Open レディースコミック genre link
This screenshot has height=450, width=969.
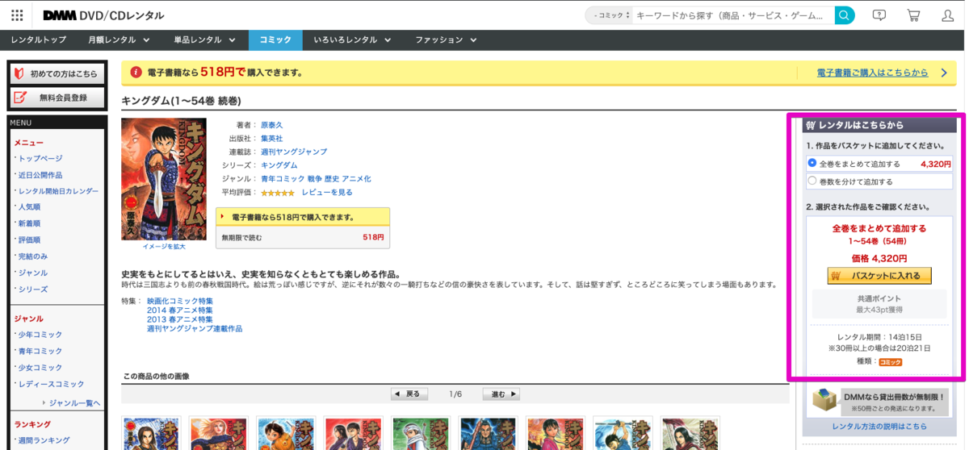tap(51, 384)
